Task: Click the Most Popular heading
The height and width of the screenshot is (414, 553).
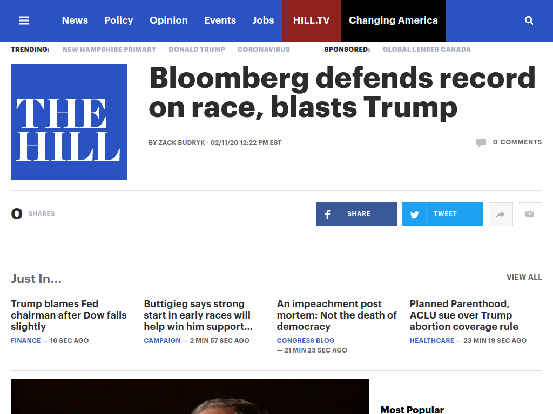Action: tap(412, 410)
